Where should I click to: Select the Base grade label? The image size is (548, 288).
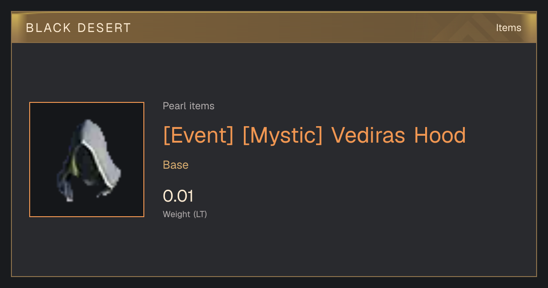[x=176, y=165]
